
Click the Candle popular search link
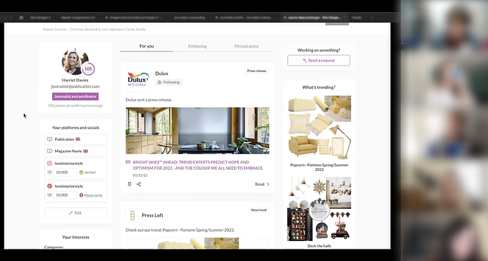coord(130,29)
